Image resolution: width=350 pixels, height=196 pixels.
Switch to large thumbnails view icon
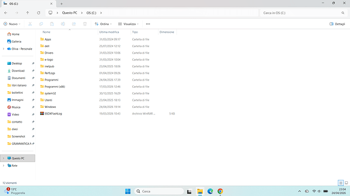346,183
